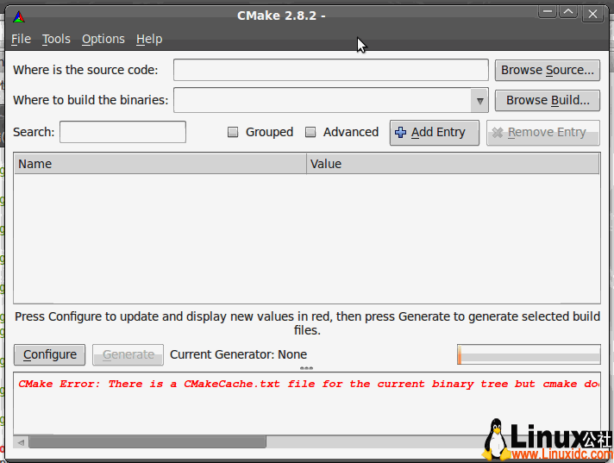Viewport: 614px width, 463px height.
Task: Sort by the Name column header
Action: pyautogui.click(x=160, y=164)
